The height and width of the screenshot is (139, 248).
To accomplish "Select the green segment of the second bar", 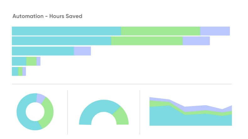I will (x=147, y=41).
